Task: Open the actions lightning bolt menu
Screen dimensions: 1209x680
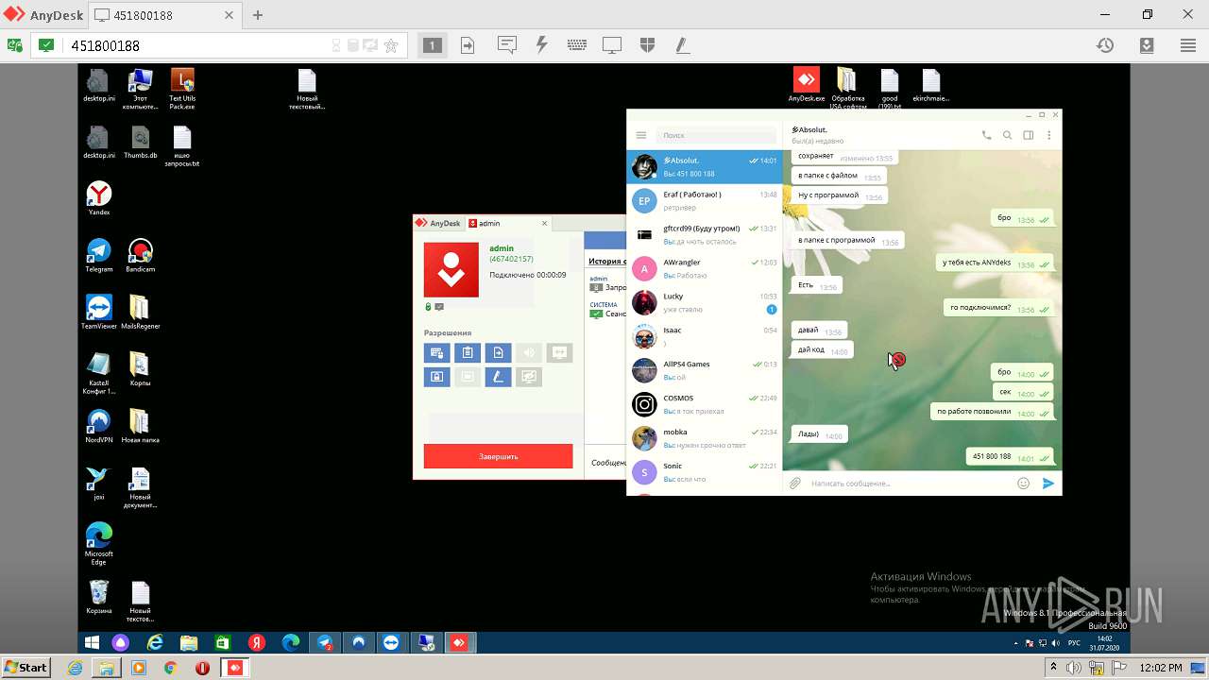Action: coord(542,45)
